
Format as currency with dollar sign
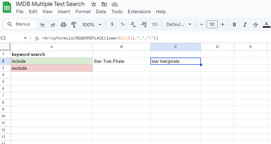[x=112, y=24]
